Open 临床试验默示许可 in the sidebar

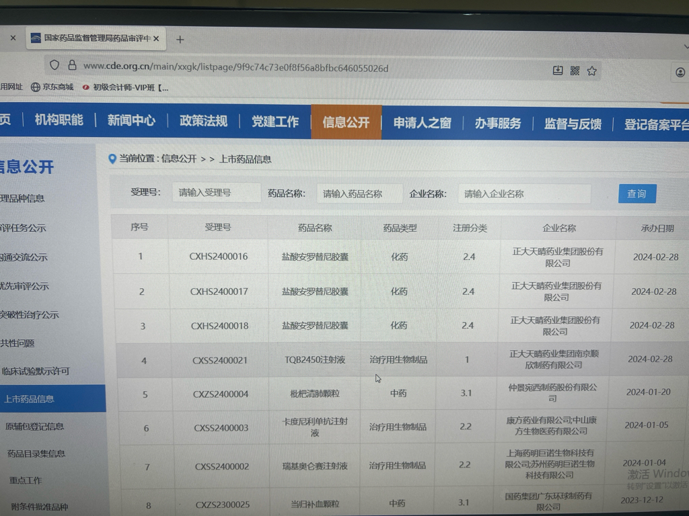click(x=35, y=371)
